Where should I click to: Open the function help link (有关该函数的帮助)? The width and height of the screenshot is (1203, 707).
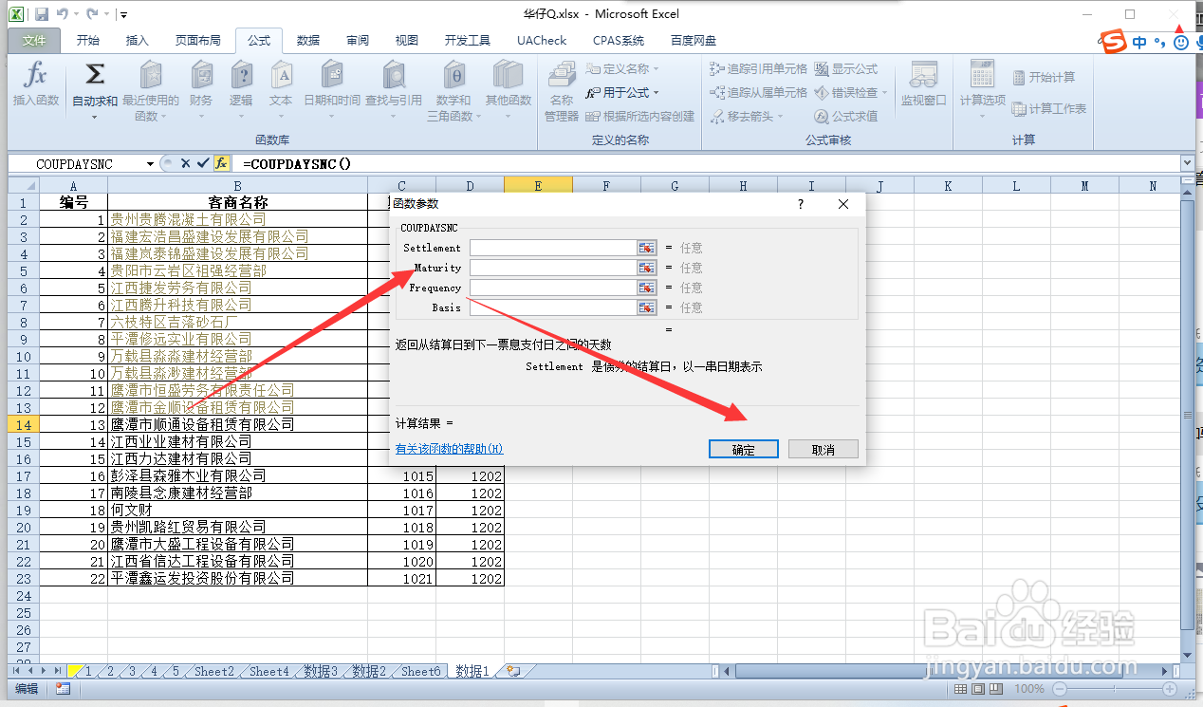(449, 449)
